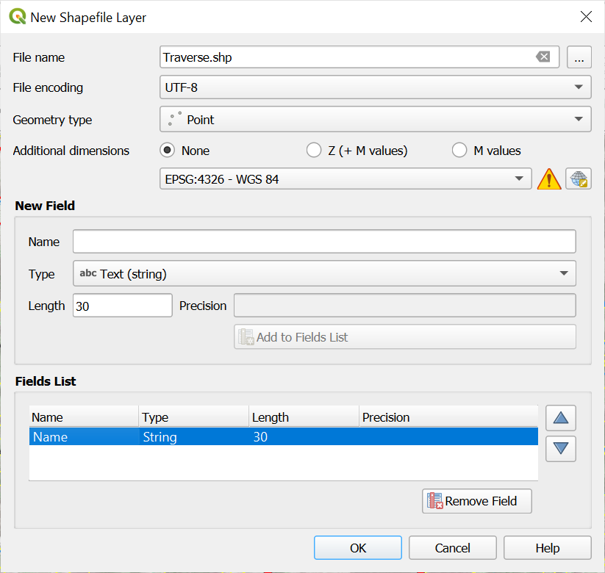The width and height of the screenshot is (605, 573).
Task: Open the field Type Text (string) dropdown
Action: 323,274
